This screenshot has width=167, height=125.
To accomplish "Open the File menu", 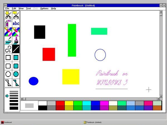I will coord(7,9).
